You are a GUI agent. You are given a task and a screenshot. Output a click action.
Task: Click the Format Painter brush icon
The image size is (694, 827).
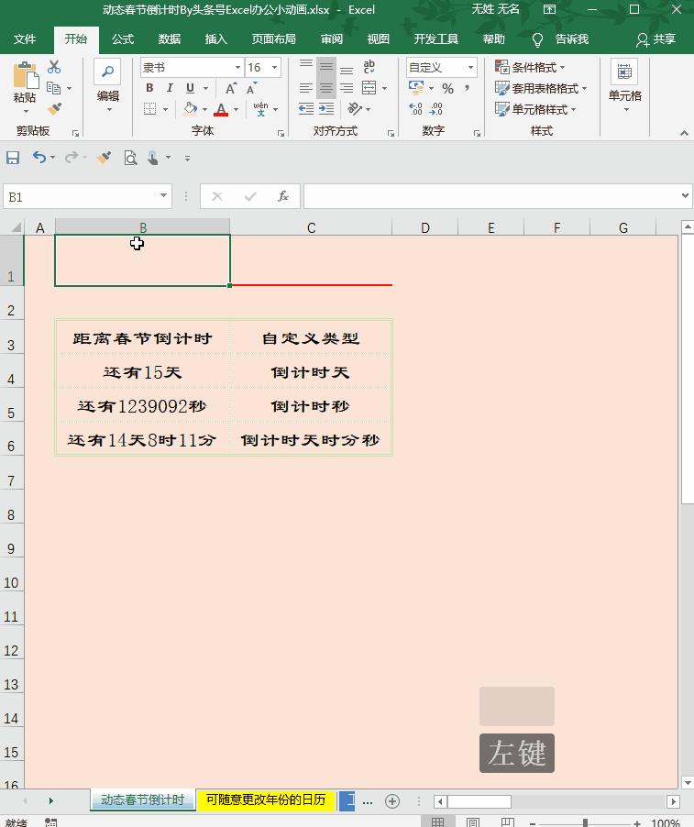pos(54,109)
